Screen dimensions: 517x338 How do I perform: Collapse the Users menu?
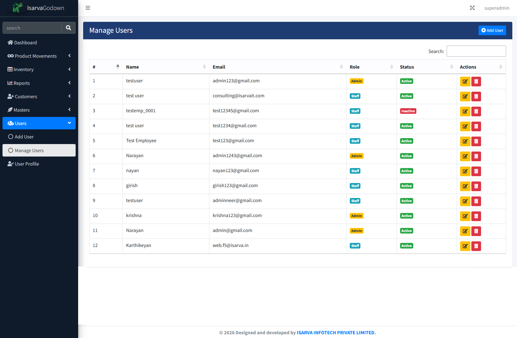tap(39, 123)
